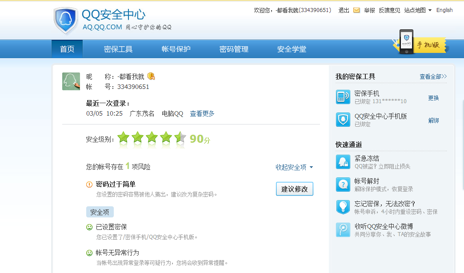Image resolution: width=464 pixels, height=273 pixels.
Task: Click the 举报 link
Action: click(x=370, y=10)
